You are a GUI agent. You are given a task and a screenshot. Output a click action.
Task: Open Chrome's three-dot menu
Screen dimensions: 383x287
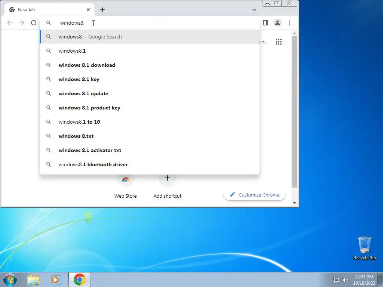coord(290,23)
